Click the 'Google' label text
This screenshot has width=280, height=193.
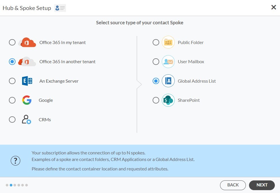click(46, 100)
